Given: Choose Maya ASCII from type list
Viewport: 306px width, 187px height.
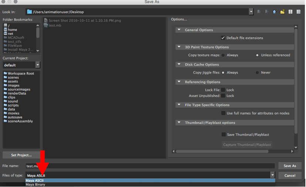Looking at the screenshot, I should 150,181.
